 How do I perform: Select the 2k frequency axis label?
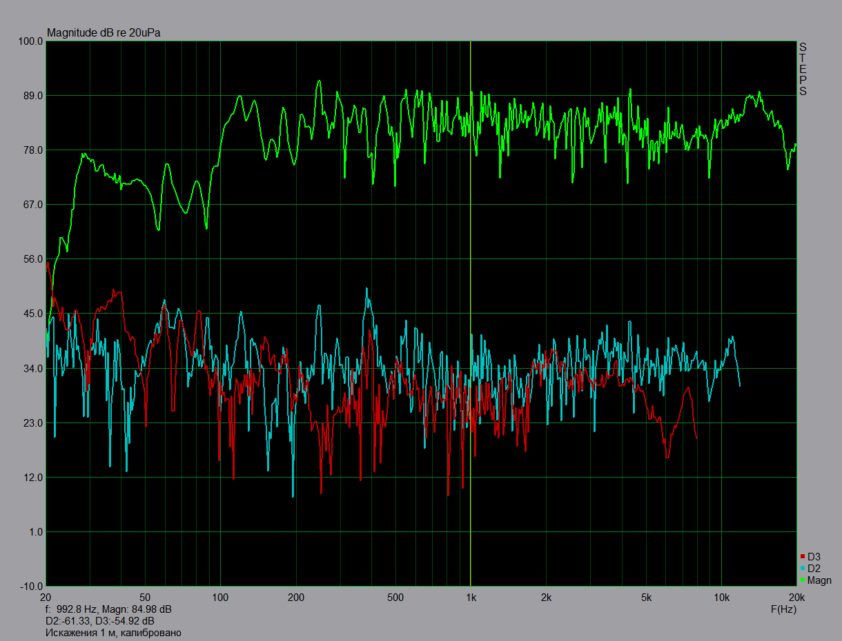click(x=547, y=597)
